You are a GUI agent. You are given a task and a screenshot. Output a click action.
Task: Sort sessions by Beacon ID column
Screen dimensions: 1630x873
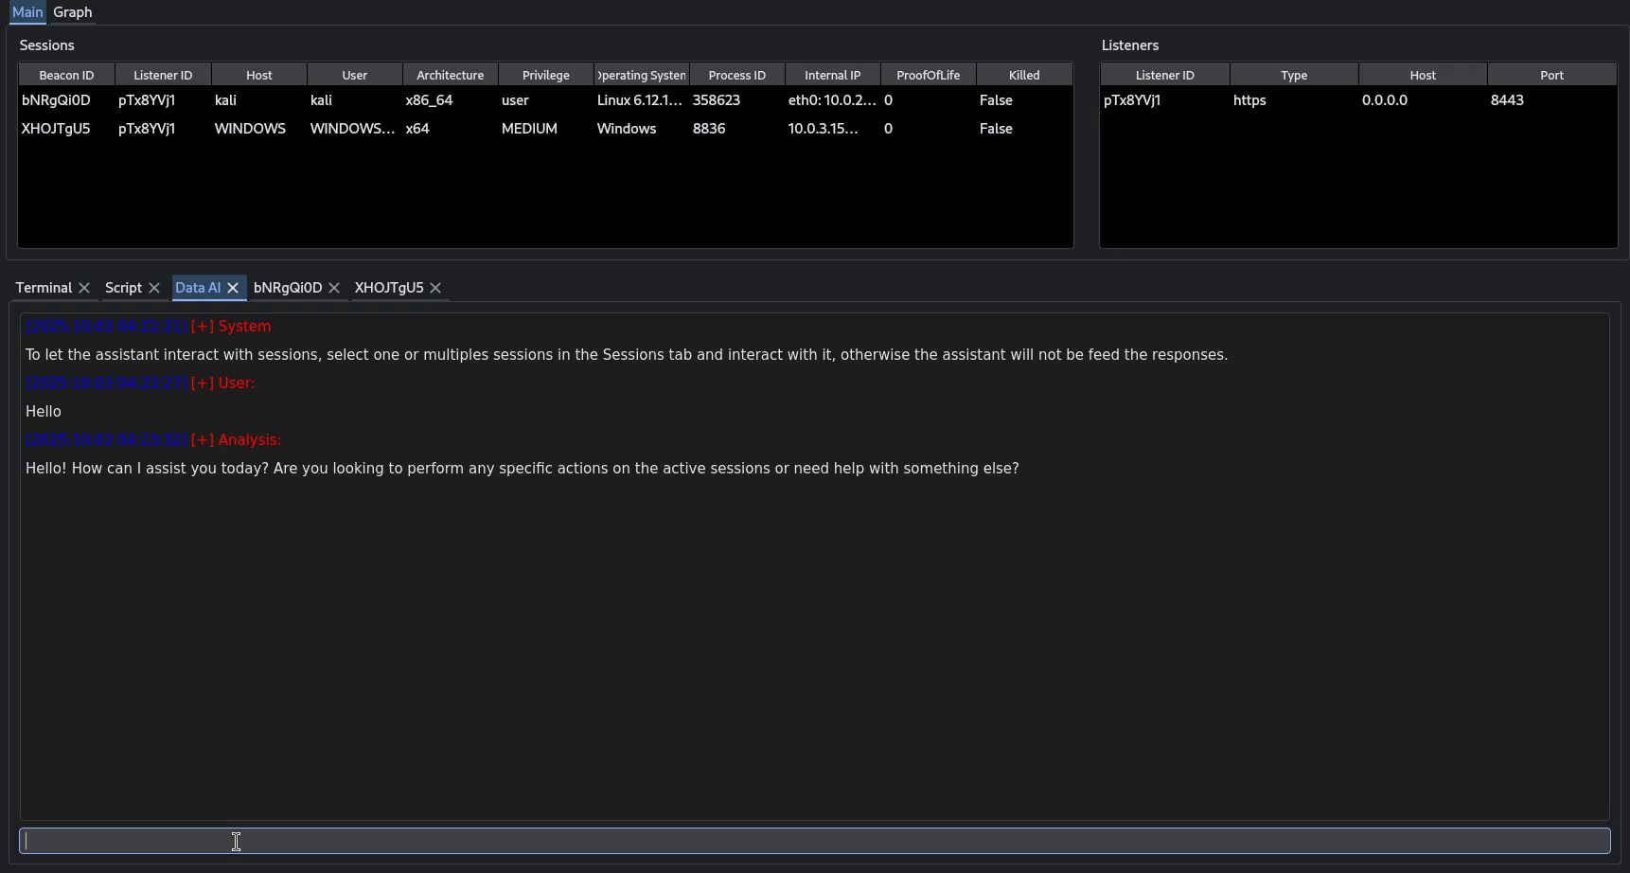pyautogui.click(x=66, y=75)
